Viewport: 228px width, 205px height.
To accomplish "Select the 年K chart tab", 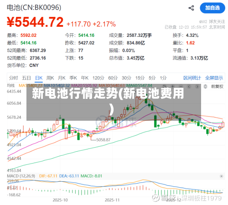I will coord(85,78).
